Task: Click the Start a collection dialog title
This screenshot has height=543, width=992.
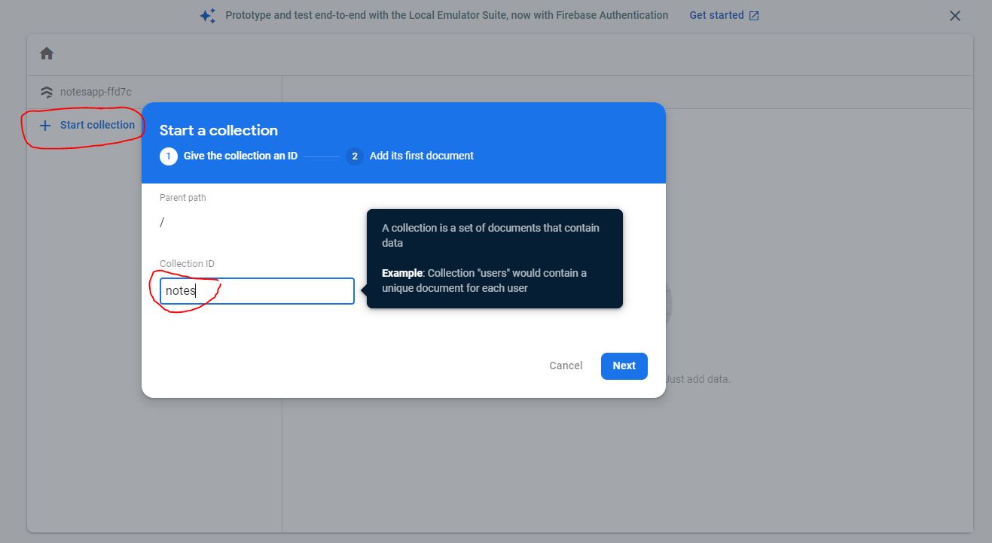Action: tap(218, 129)
